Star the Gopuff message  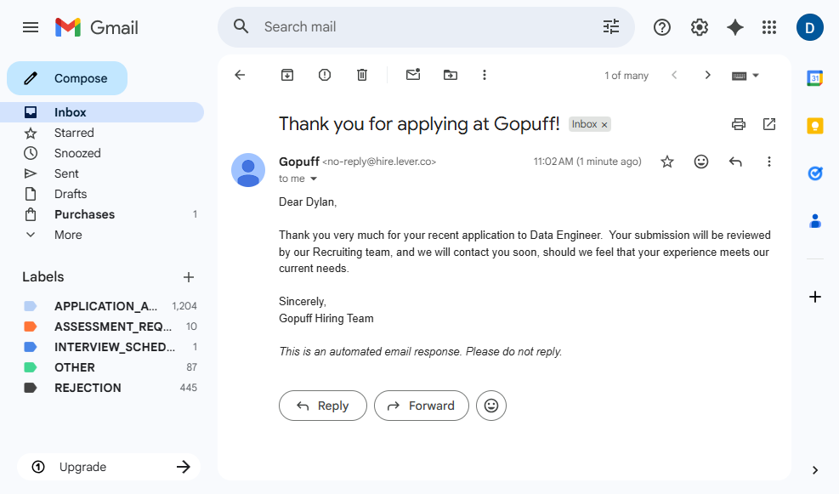(x=667, y=162)
